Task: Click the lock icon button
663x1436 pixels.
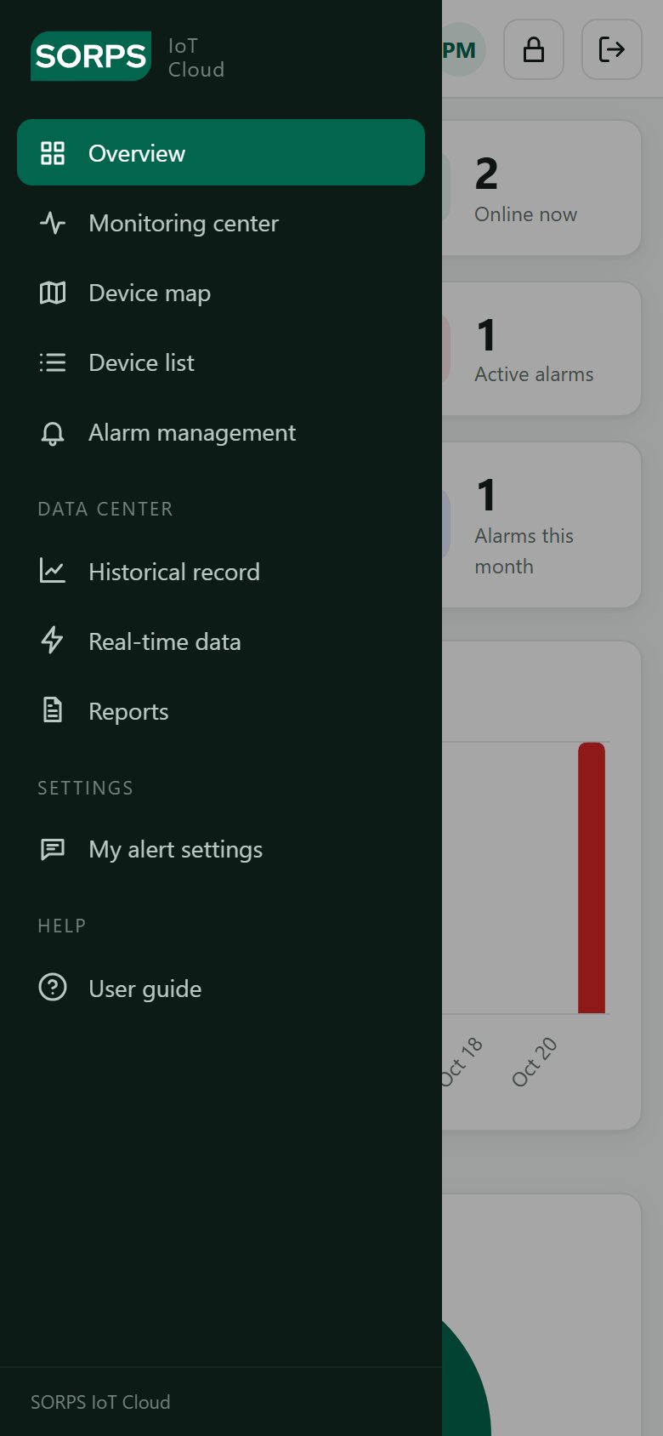Action: tap(534, 49)
